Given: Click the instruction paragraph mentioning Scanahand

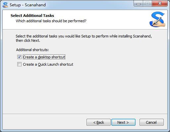Looking at the screenshot, I should (84, 38).
